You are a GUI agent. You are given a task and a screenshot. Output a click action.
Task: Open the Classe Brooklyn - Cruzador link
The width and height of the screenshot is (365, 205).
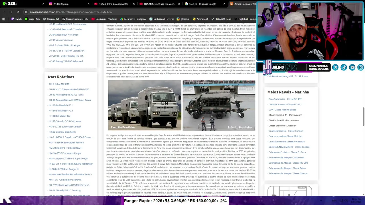click(x=282, y=126)
